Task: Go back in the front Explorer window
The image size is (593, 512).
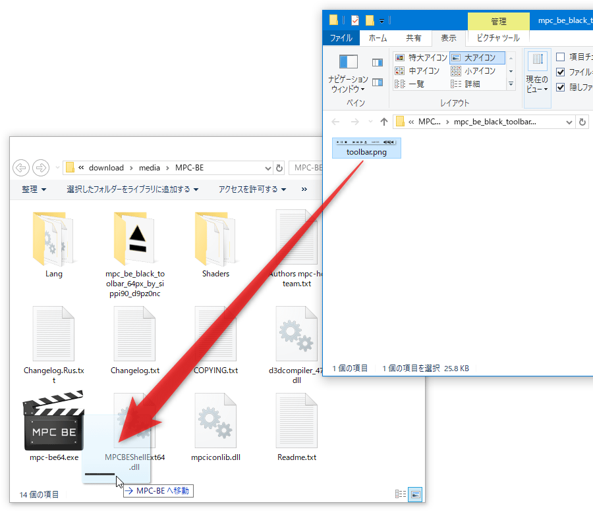Action: coord(335,122)
